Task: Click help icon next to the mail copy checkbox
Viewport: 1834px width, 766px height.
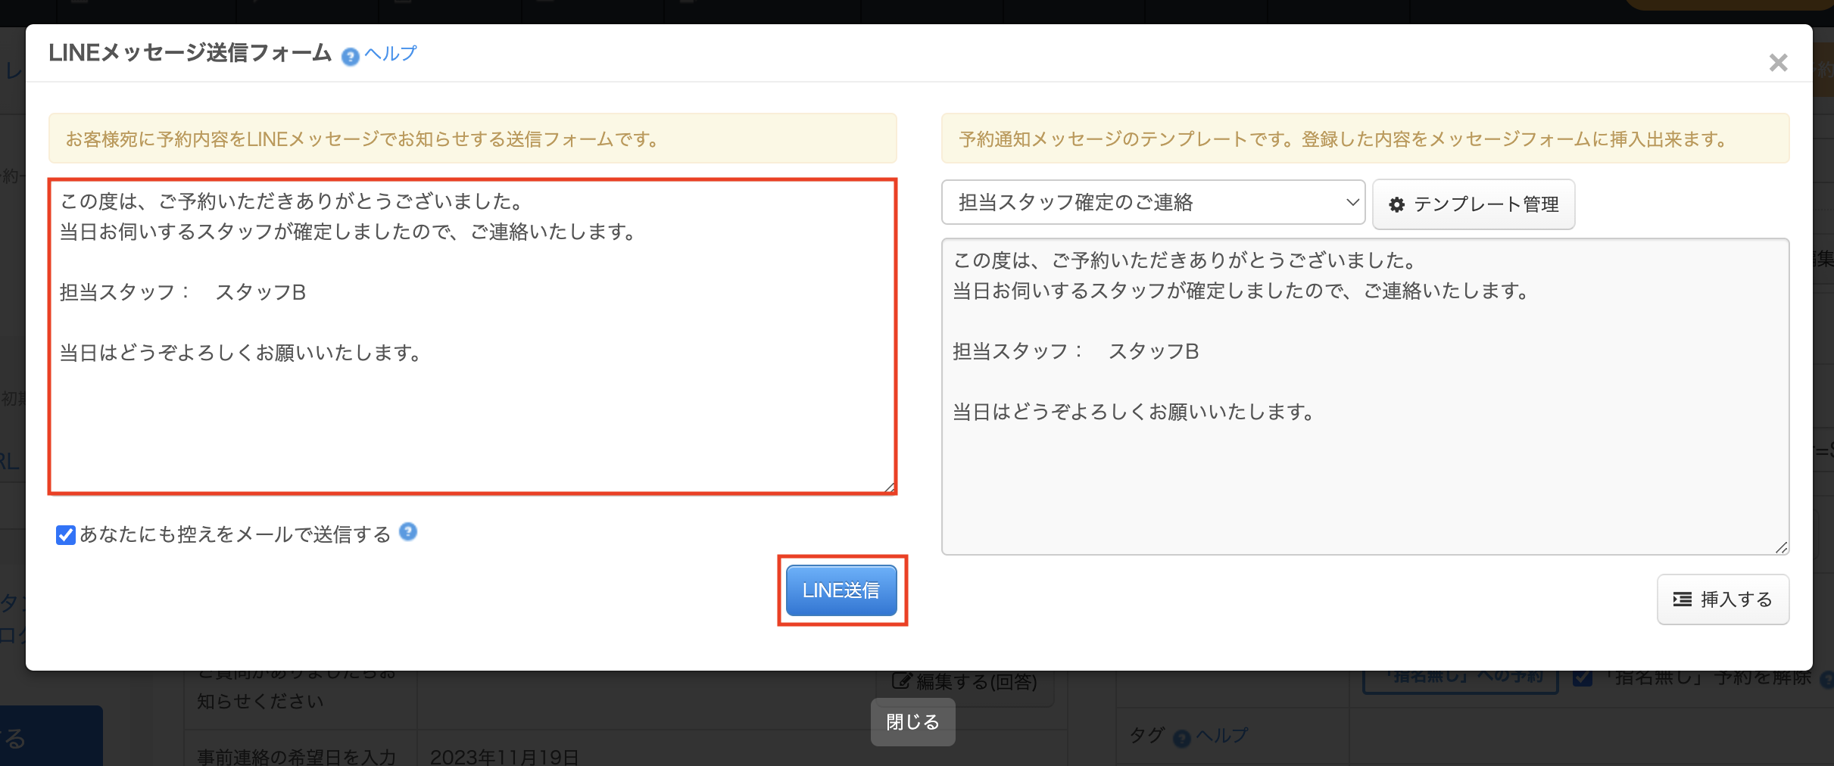Action: (x=408, y=532)
